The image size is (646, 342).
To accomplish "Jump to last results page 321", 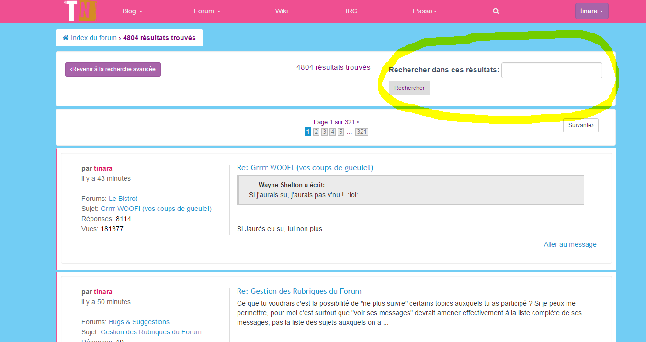I will click(x=362, y=132).
